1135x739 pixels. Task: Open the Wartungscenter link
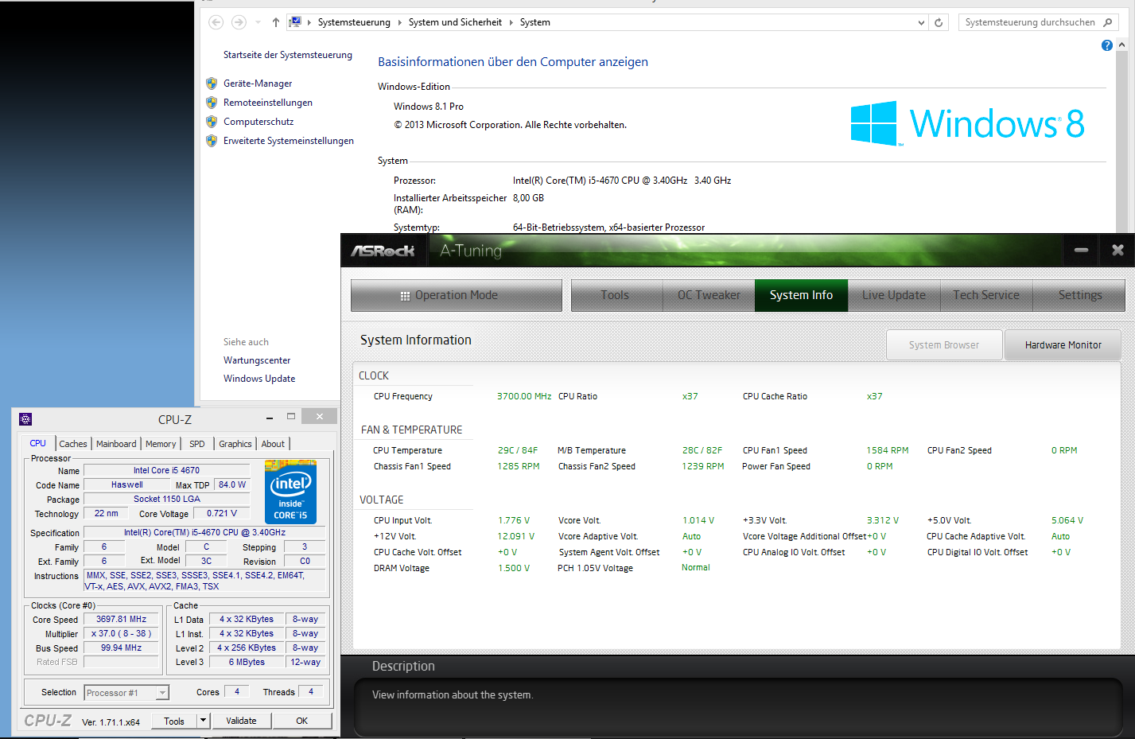click(257, 360)
